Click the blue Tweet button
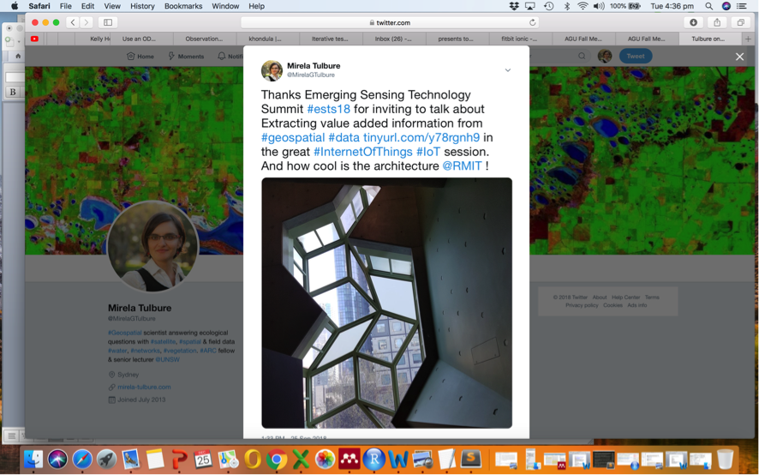Screen dimensions: 759x475 pos(635,57)
